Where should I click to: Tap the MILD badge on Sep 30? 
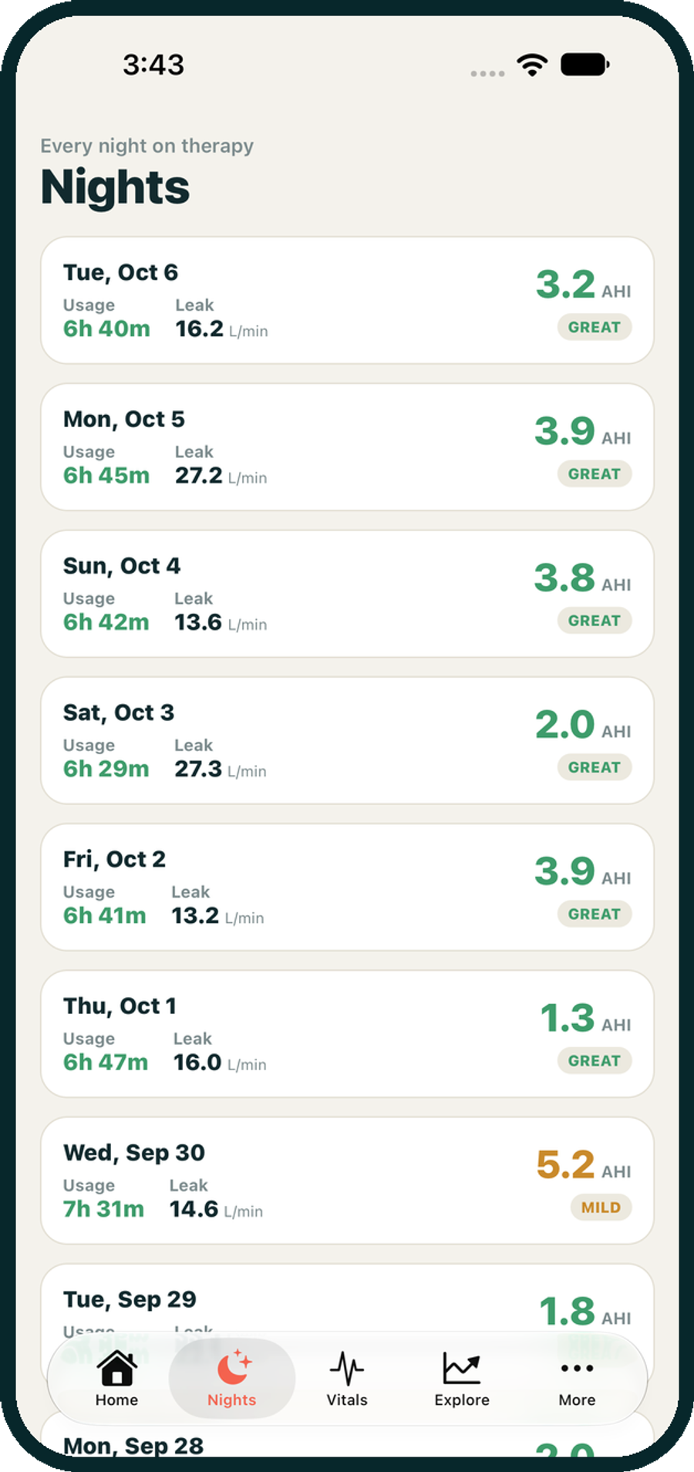tap(601, 1208)
